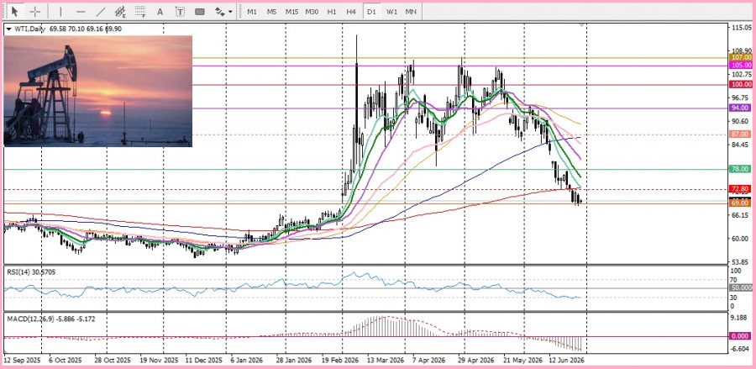The height and width of the screenshot is (369, 756).
Task: Click the 19 Nov 2025 date label
Action: (160, 361)
